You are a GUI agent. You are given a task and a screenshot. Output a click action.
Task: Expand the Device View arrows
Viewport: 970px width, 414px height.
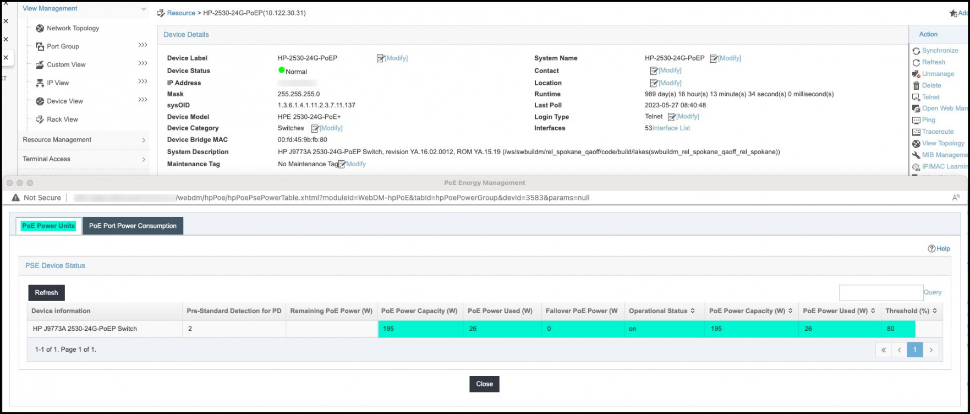coord(143,100)
